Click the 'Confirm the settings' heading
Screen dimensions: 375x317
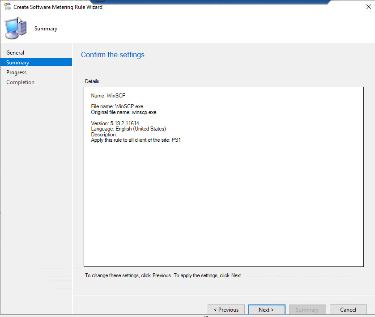[112, 55]
